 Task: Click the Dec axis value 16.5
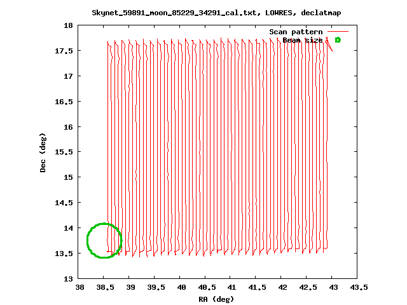[x=64, y=102]
